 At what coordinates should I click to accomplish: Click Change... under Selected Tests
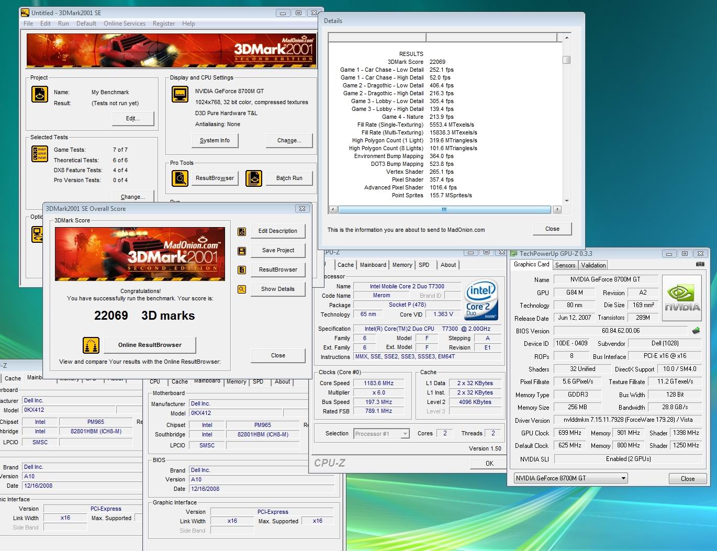(x=133, y=197)
